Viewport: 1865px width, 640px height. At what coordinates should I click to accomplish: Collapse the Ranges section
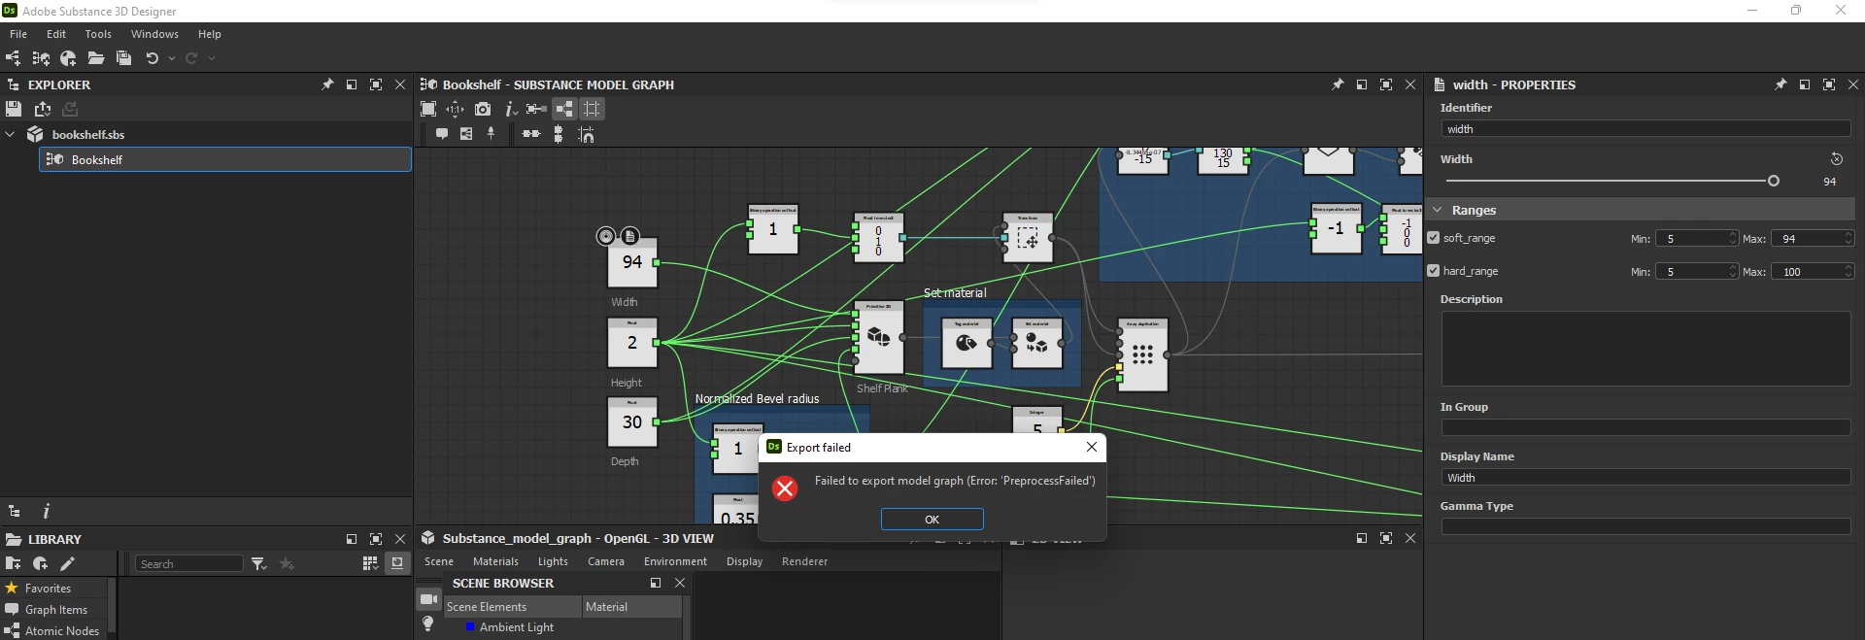(1438, 210)
